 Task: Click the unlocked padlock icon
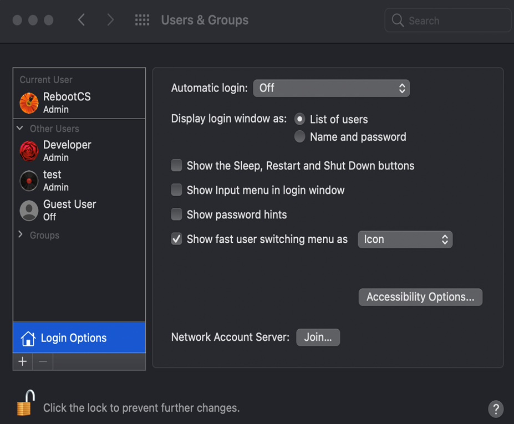(25, 403)
